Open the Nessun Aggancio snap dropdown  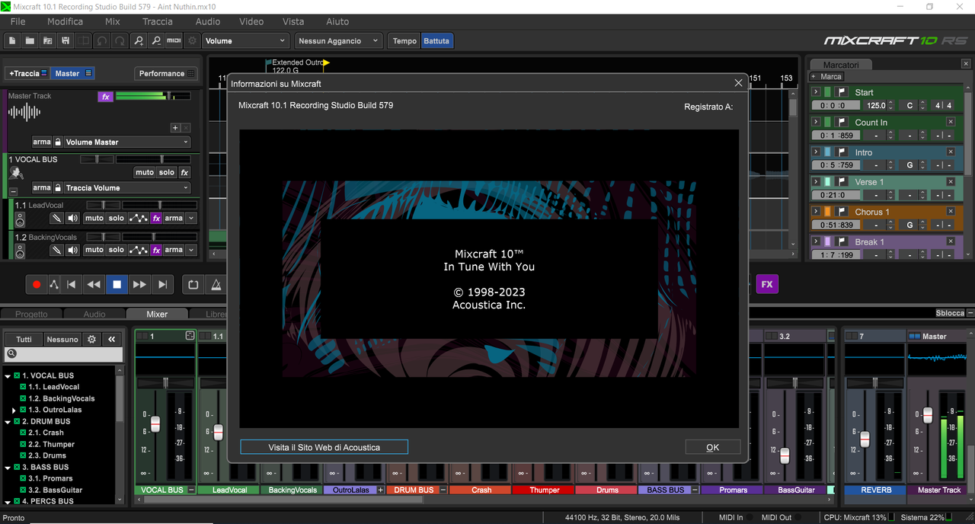(x=338, y=41)
